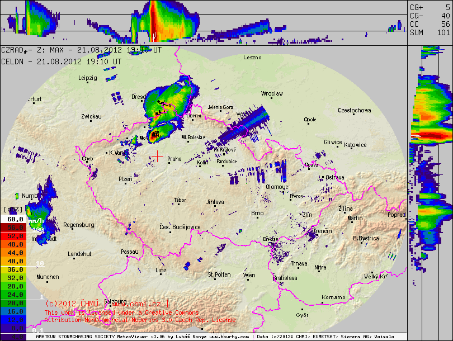The width and height of the screenshot is (453, 341).
Task: Click the Olomouc label on the map
Action: click(x=277, y=187)
